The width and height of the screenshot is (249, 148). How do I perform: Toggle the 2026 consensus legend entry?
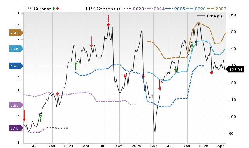coord(196,9)
